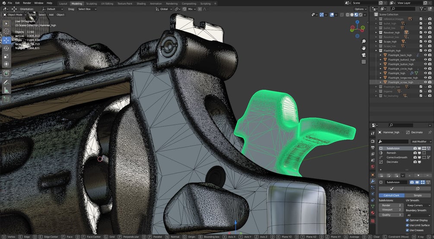The height and width of the screenshot is (239, 434).
Task: Open the Orientation Default dropdown
Action: (x=53, y=9)
